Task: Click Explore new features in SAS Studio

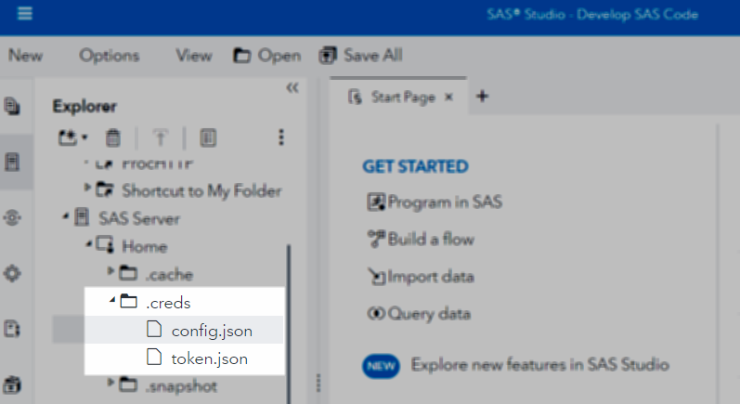Action: click(539, 365)
